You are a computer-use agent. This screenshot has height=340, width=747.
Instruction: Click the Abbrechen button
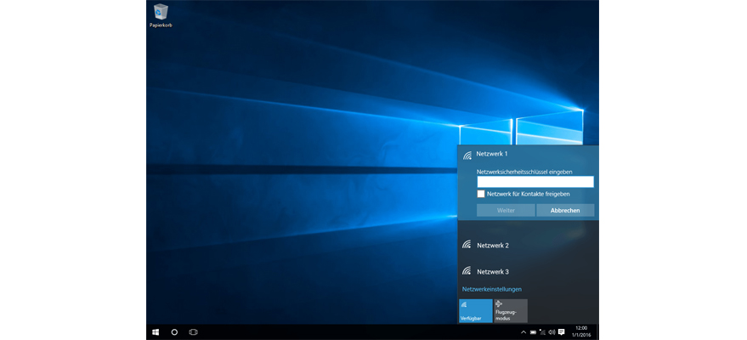[565, 210]
